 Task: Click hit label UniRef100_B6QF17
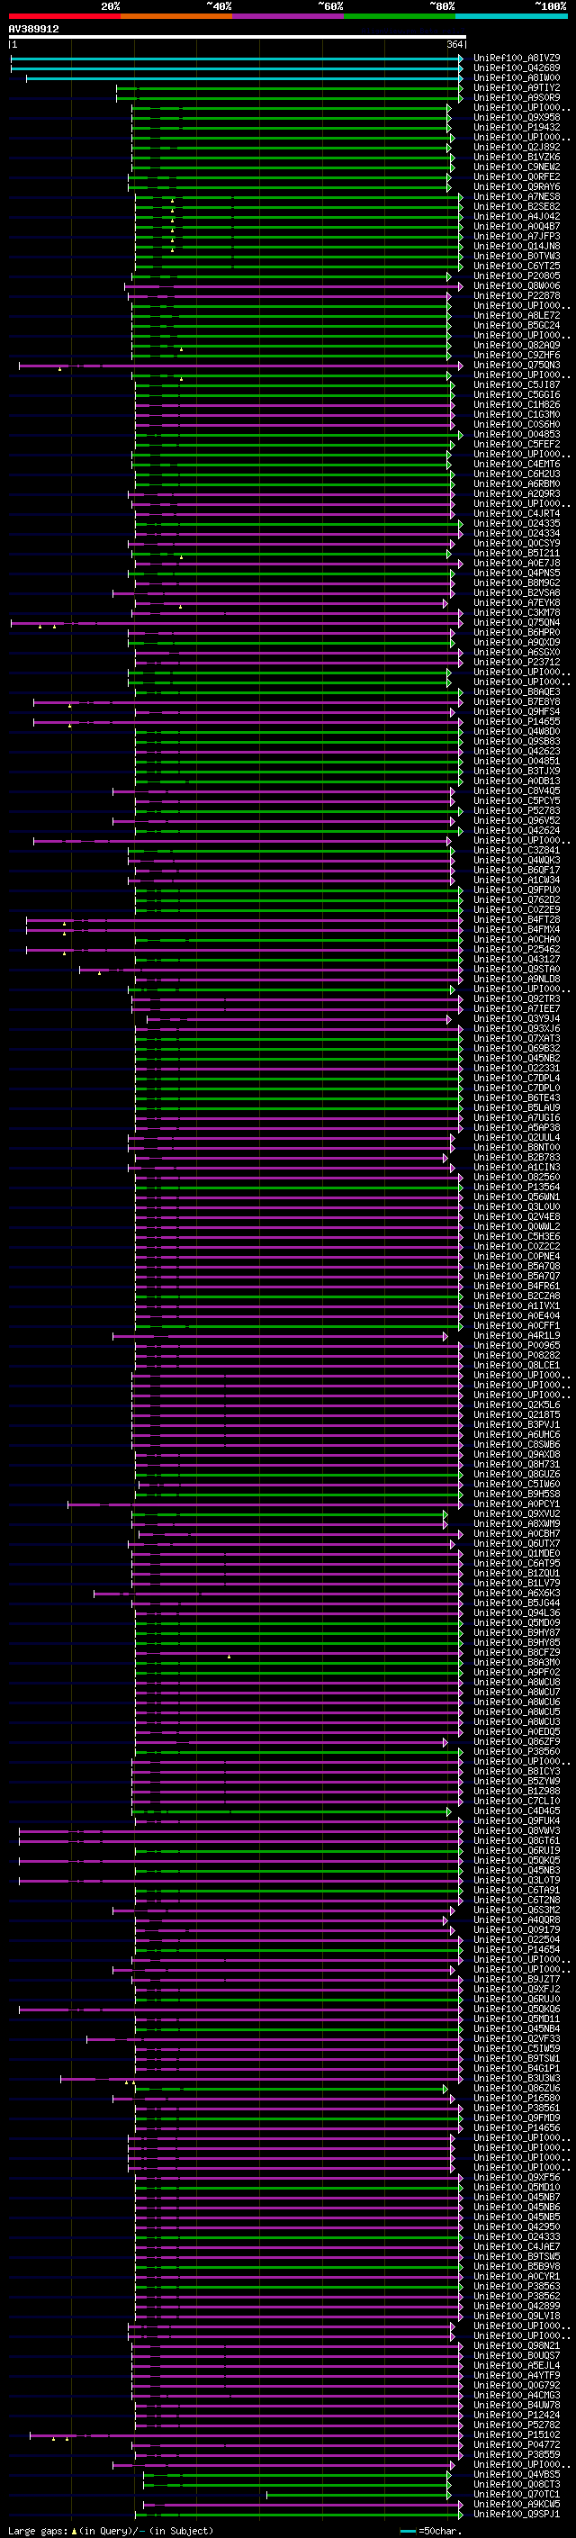517,870
